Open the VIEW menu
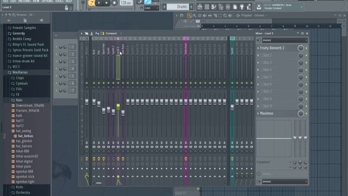 [x=36, y=1]
